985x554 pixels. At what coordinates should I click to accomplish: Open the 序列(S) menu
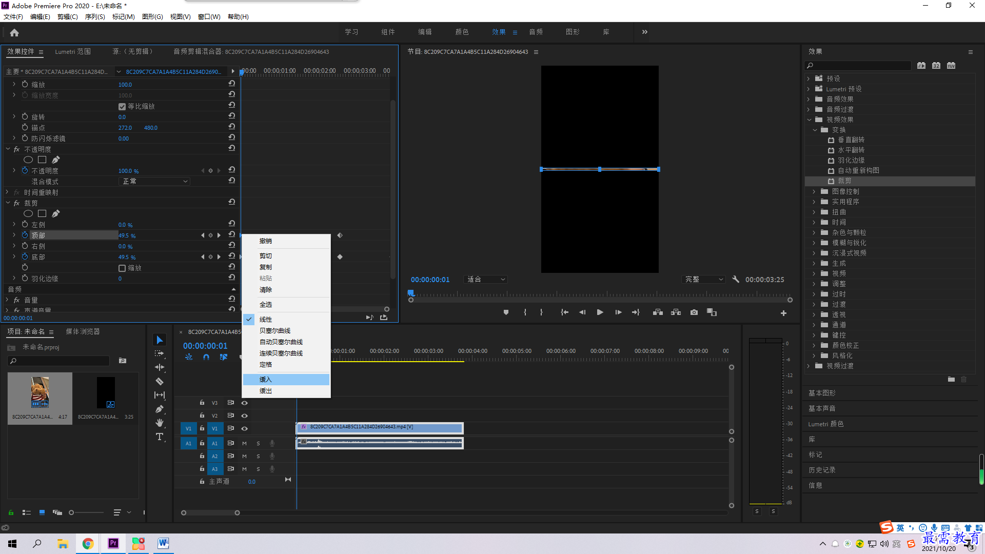tap(95, 17)
